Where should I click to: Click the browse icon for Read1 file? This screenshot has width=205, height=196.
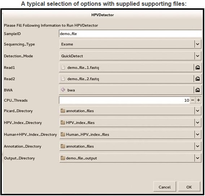(197, 67)
